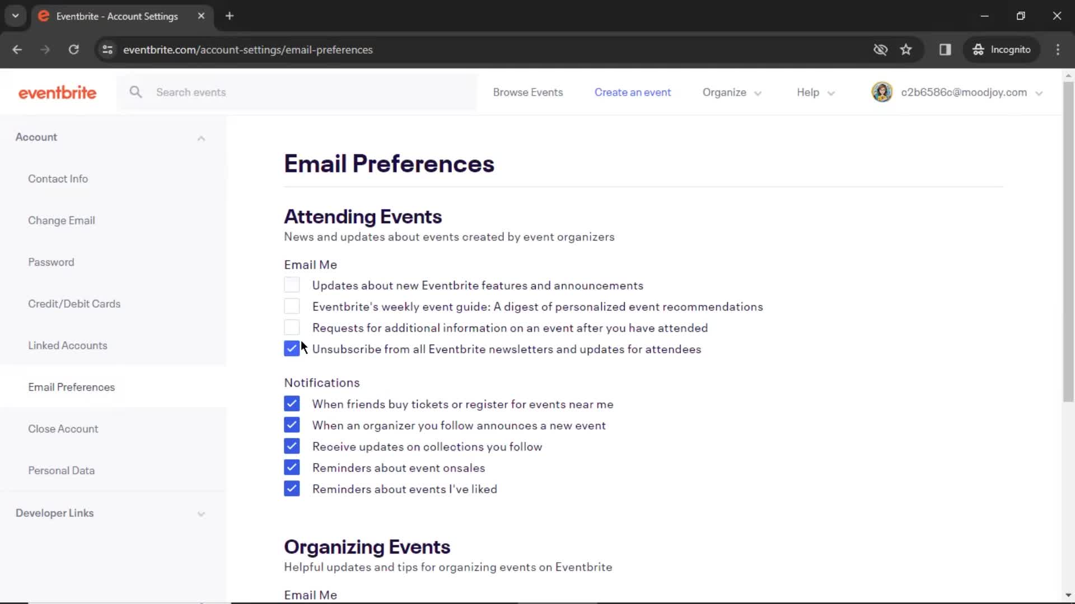
Task: Minimize the browser window
Action: (x=984, y=16)
